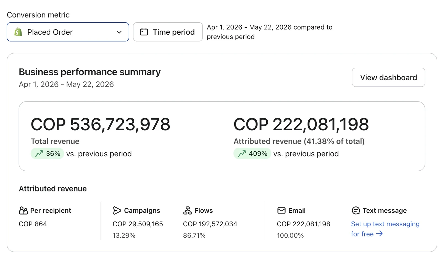The width and height of the screenshot is (442, 260).
Task: Click the arrow icon after 'for free'
Action: 379,234
